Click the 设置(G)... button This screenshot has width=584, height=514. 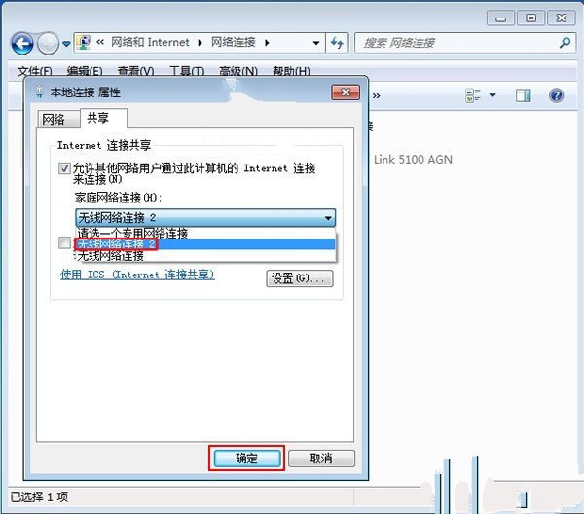[x=300, y=278]
